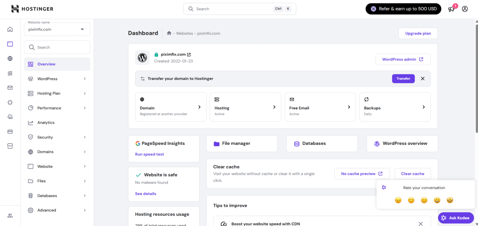Click the globe domains icon in rail

tap(10, 59)
